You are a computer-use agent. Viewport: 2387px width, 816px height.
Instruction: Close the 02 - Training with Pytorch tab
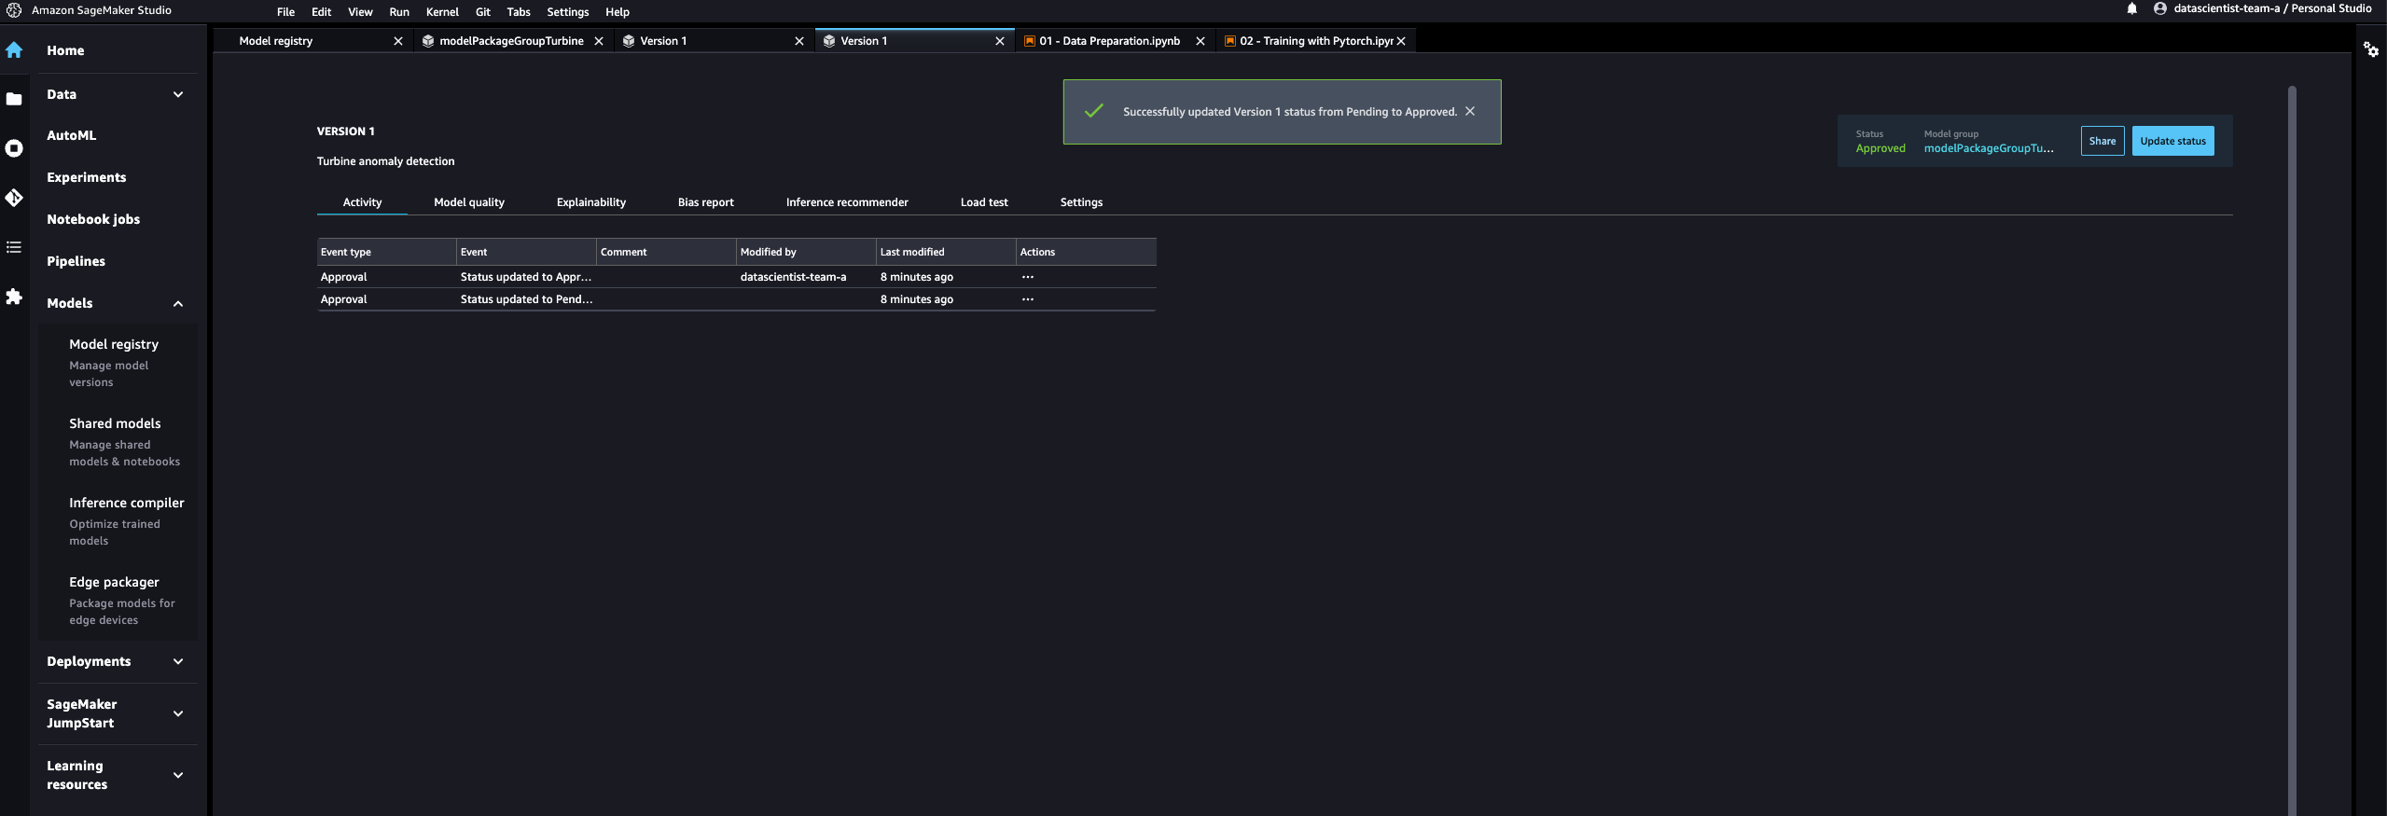point(1401,41)
